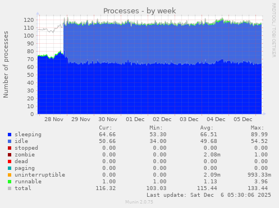Click the '02 Dec' x-axis date label
279x208 pixels.
(x=162, y=119)
